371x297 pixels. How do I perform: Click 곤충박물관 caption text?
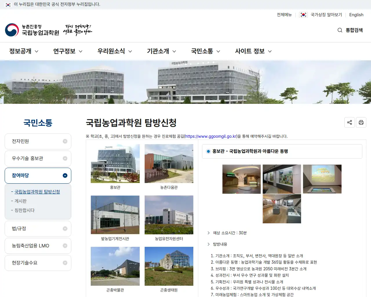click(x=115, y=290)
